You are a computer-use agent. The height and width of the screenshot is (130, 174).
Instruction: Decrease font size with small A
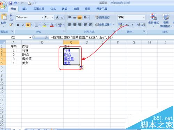[62, 17]
